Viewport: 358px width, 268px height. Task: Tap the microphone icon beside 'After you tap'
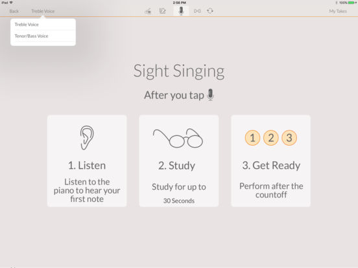[x=211, y=95]
